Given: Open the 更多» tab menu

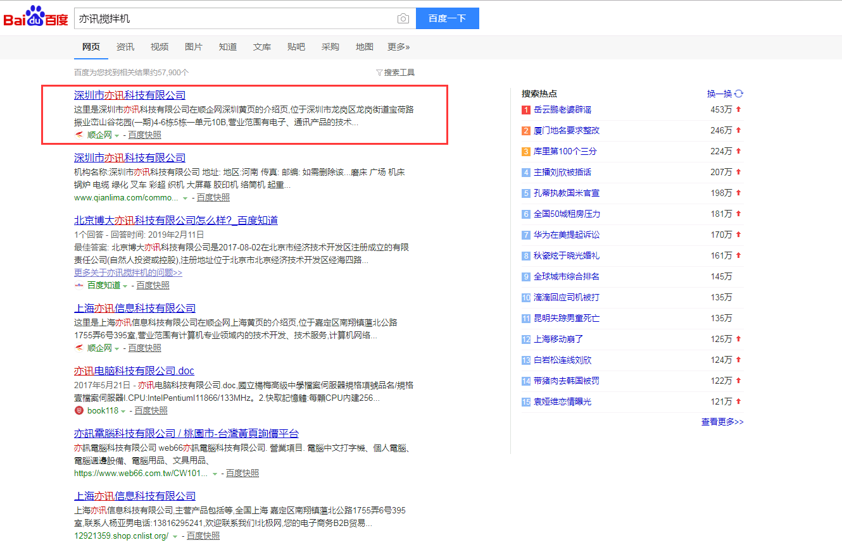Looking at the screenshot, I should pos(398,47).
